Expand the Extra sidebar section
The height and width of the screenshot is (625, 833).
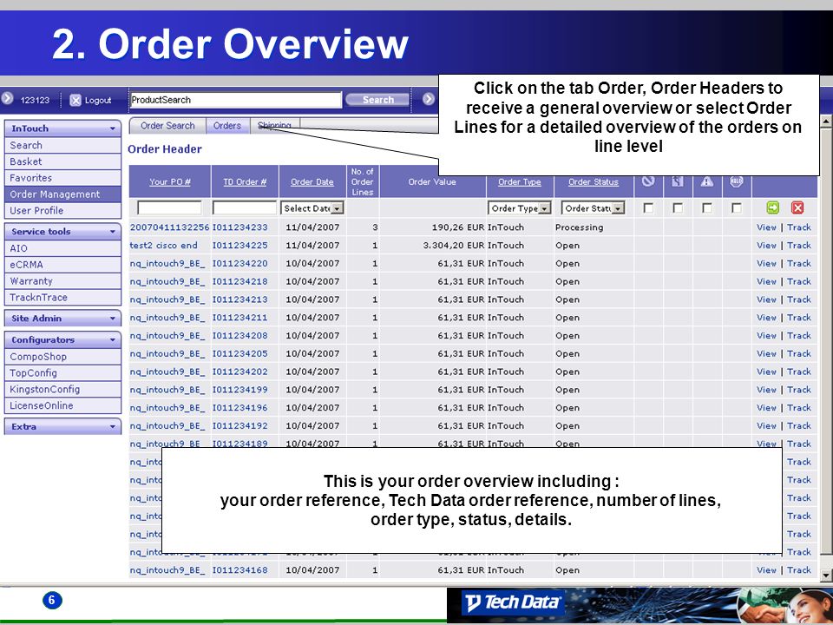point(62,426)
